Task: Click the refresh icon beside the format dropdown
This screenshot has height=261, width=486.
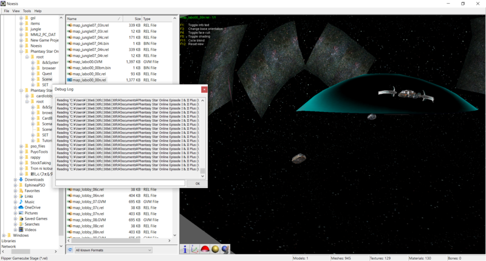Action: click(x=70, y=250)
